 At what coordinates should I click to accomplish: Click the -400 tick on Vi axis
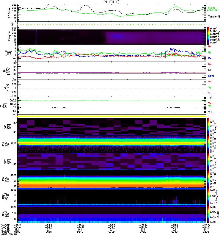13,96
